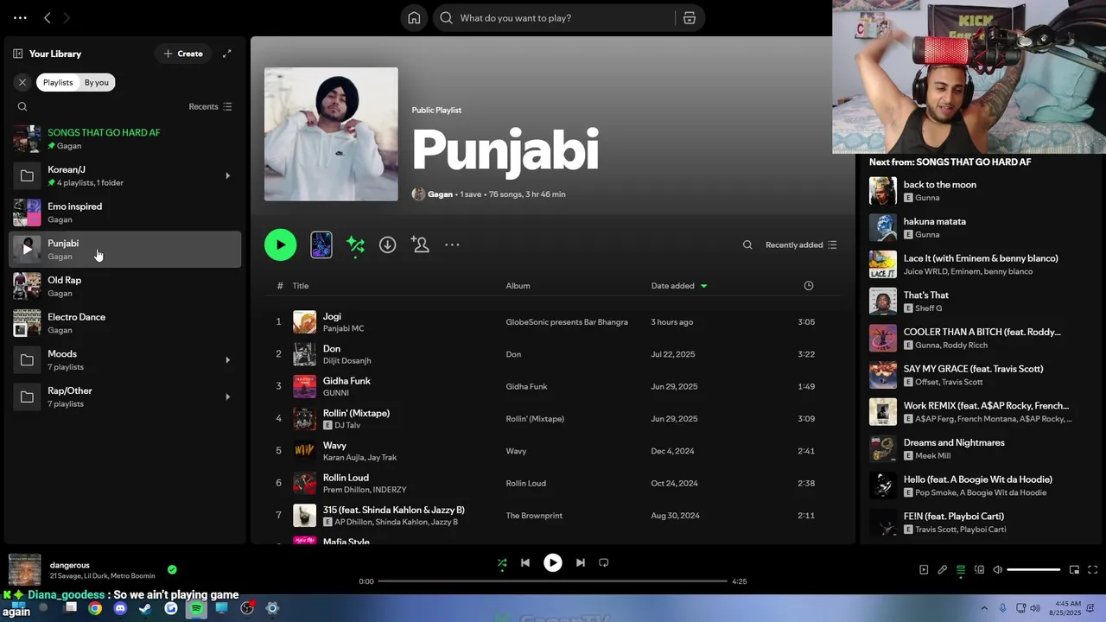Image resolution: width=1106 pixels, height=622 pixels.
Task: Sort by the Album column
Action: 518,286
